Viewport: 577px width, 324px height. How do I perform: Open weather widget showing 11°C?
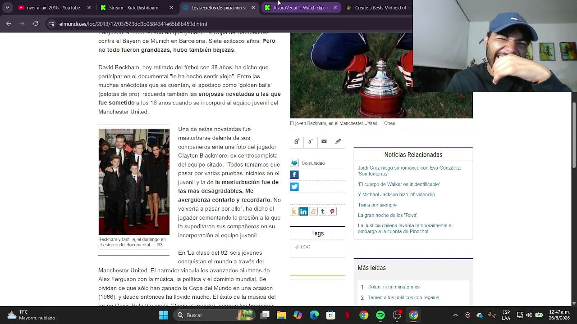coord(31,315)
